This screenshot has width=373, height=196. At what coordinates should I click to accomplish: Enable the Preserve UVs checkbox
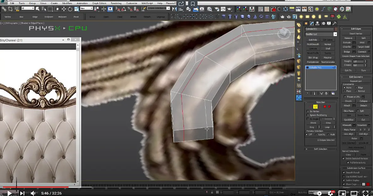tap(345, 97)
